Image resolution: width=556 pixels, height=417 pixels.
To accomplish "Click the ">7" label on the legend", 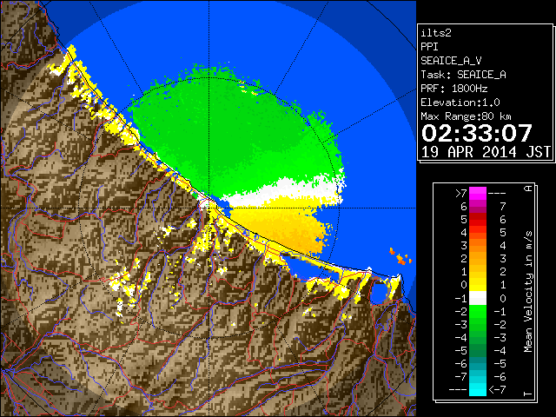I will (x=460, y=193).
